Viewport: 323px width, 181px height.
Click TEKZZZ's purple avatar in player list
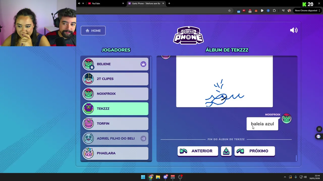click(89, 109)
